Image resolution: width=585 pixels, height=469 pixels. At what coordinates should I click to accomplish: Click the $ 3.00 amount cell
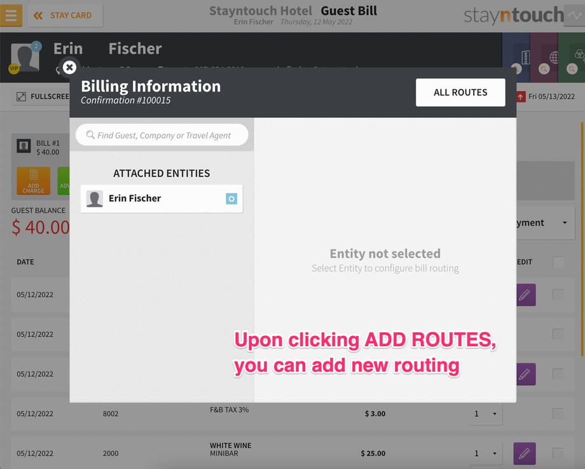[x=375, y=414]
